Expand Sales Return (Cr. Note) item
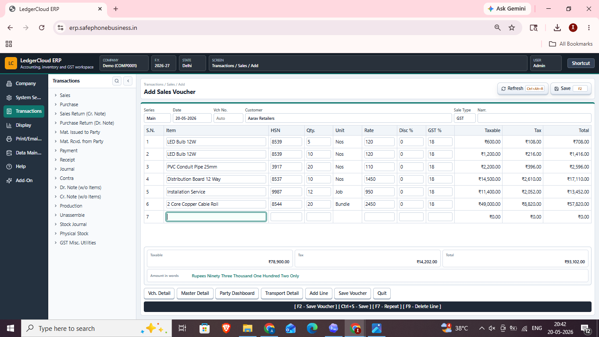 coord(56,114)
